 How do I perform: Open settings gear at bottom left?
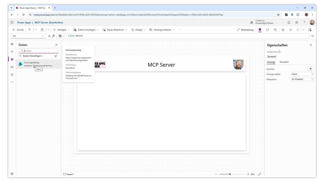pyautogui.click(x=12, y=174)
